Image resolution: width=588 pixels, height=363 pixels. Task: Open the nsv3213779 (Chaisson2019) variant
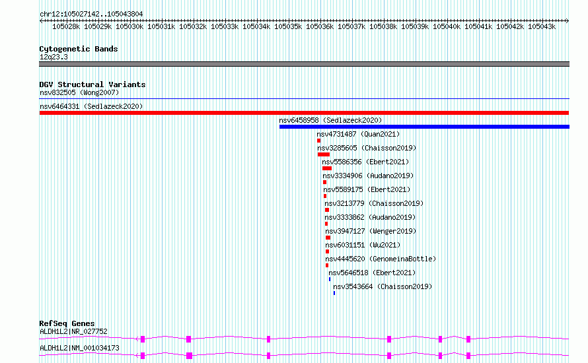pos(374,203)
